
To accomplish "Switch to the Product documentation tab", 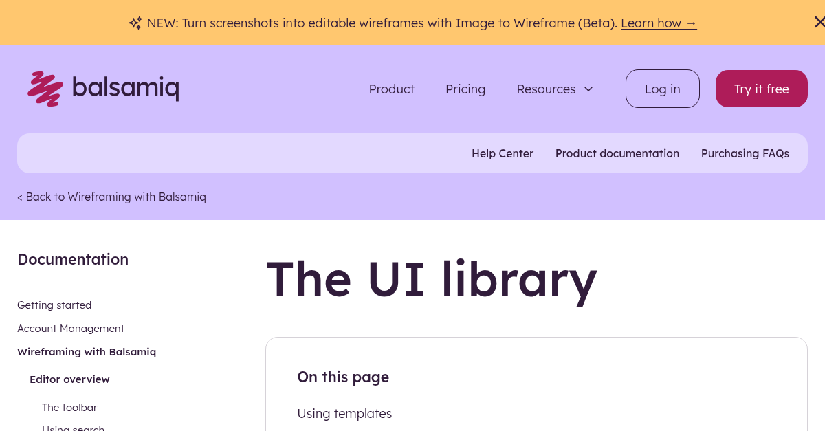I will 617,153.
